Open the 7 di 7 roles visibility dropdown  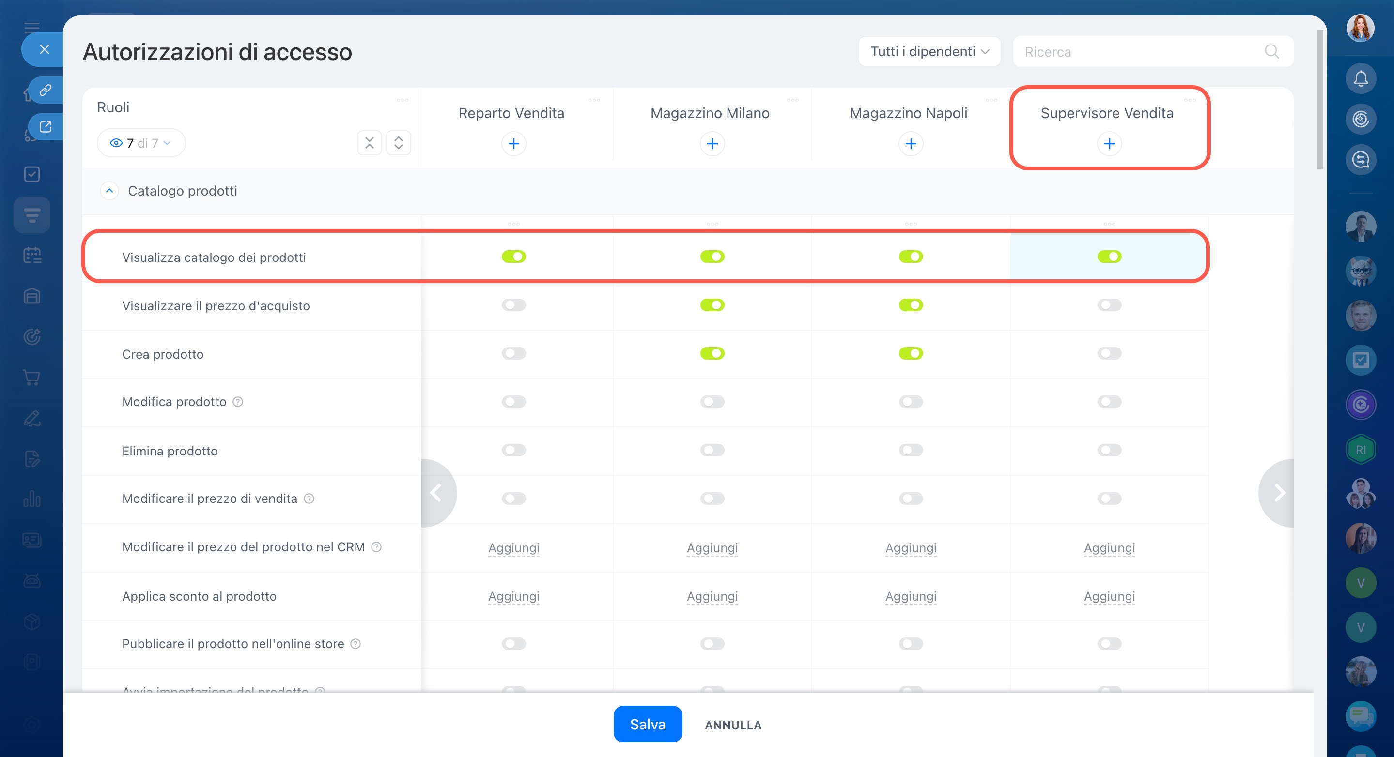click(140, 143)
